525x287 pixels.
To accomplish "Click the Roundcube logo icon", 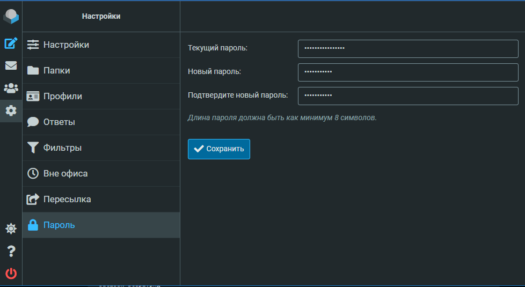I will (11, 17).
